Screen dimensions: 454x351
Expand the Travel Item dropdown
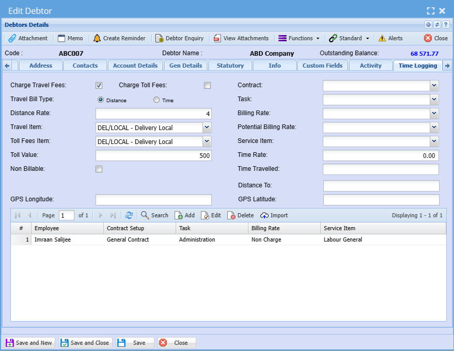point(207,127)
